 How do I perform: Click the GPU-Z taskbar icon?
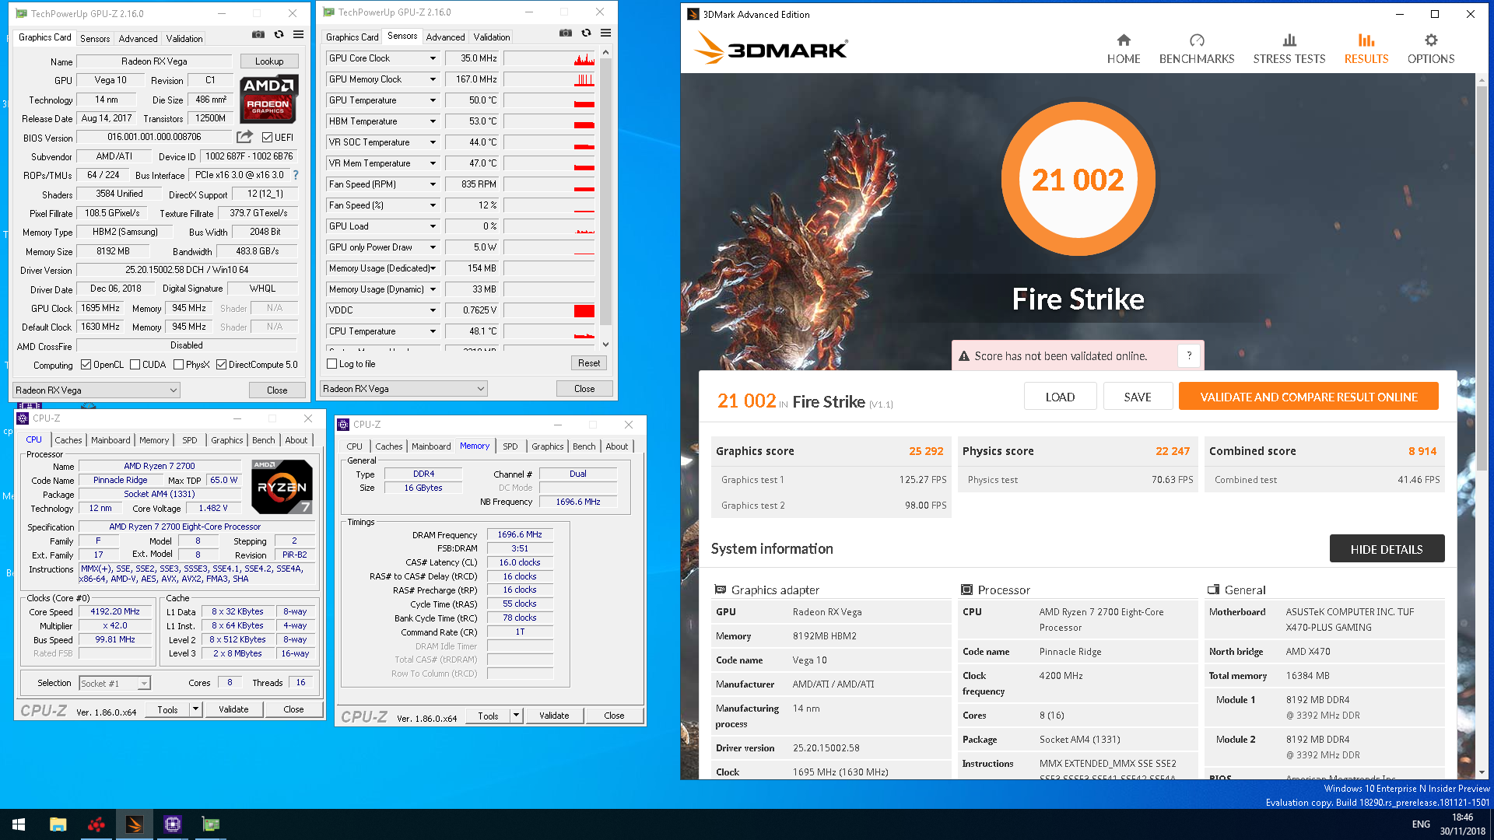tap(210, 824)
